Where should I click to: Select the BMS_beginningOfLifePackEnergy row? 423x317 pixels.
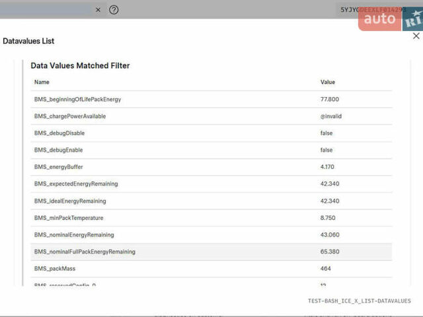(x=77, y=99)
